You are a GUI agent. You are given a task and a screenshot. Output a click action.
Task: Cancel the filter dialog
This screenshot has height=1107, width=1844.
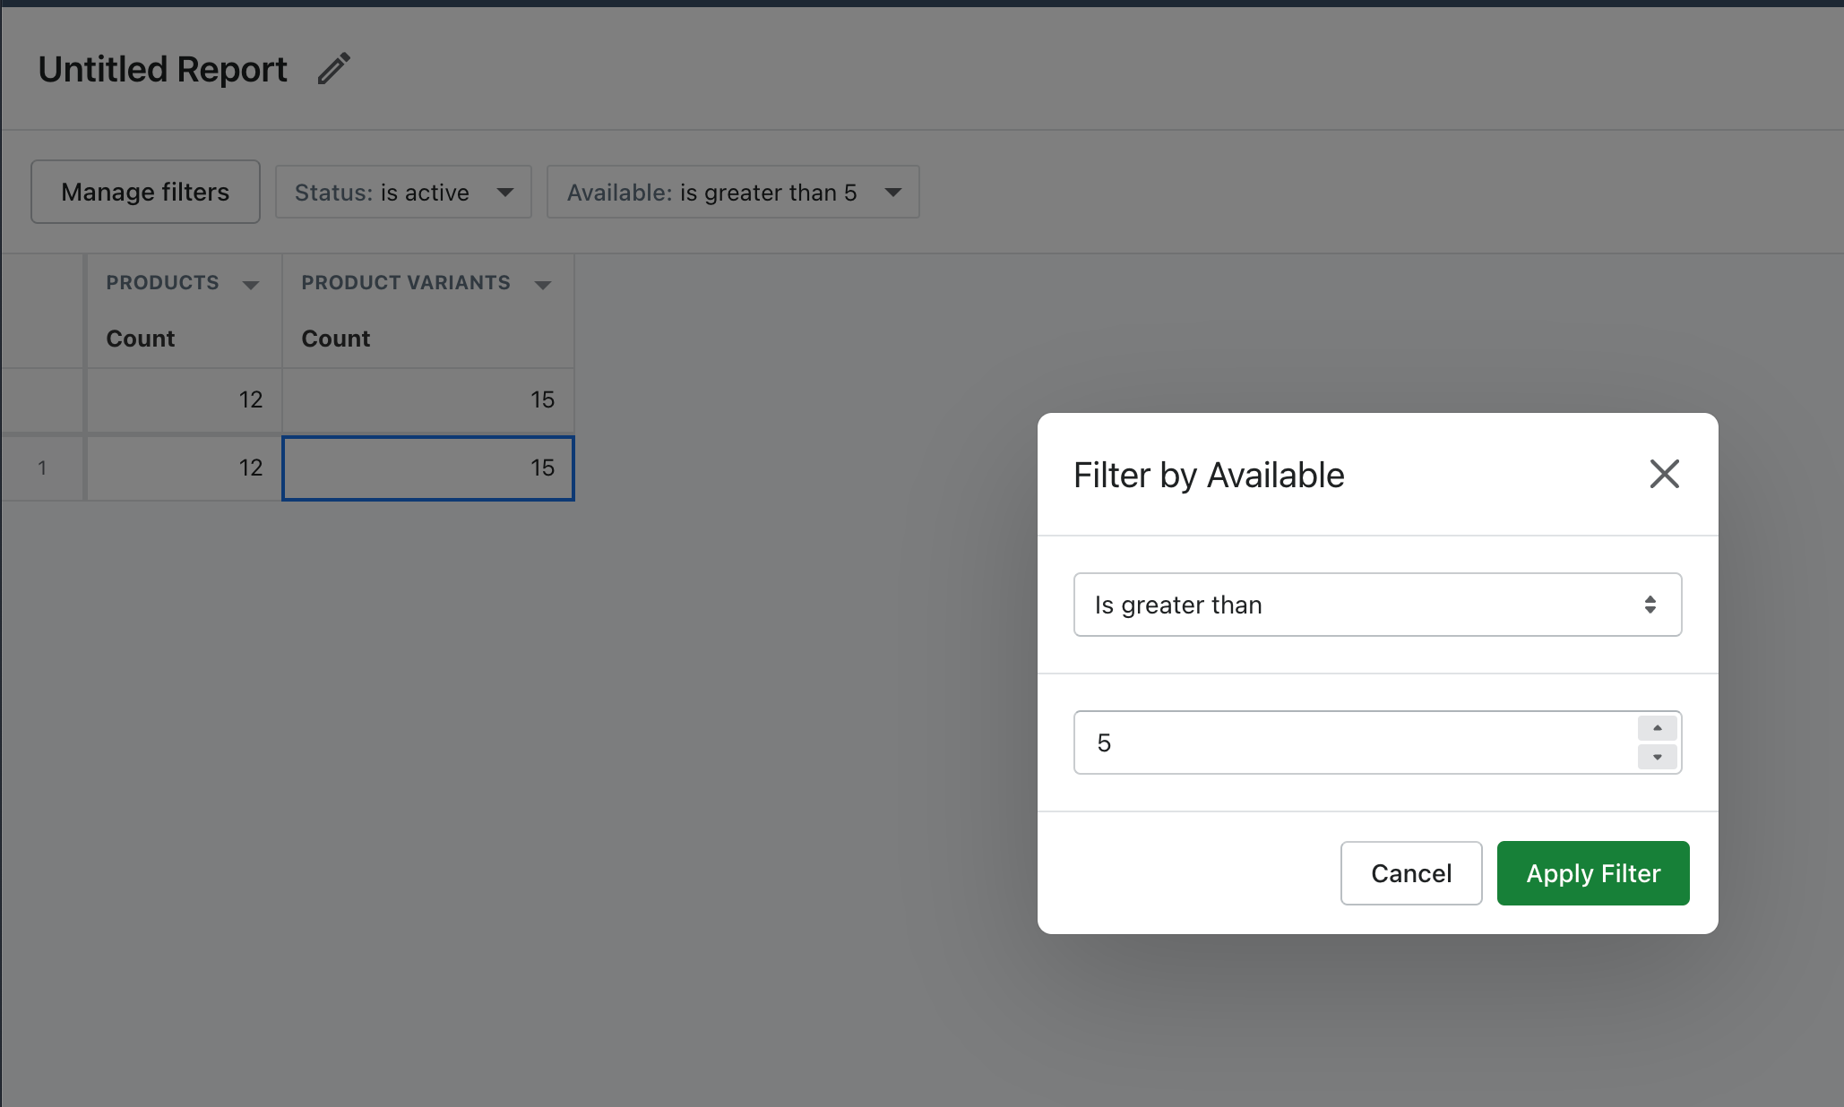pyautogui.click(x=1411, y=873)
